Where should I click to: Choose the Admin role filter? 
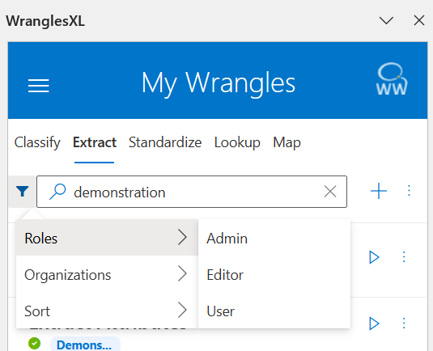click(274, 239)
